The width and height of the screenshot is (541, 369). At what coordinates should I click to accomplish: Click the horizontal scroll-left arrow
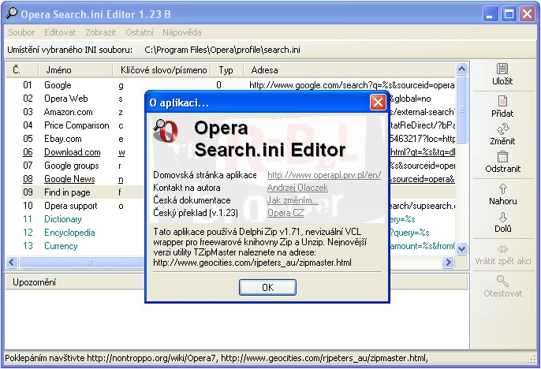click(12, 262)
